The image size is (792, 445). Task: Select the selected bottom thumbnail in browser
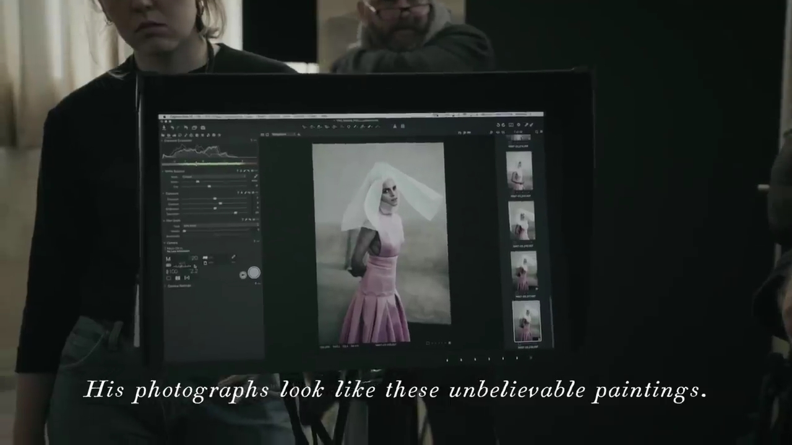(526, 322)
